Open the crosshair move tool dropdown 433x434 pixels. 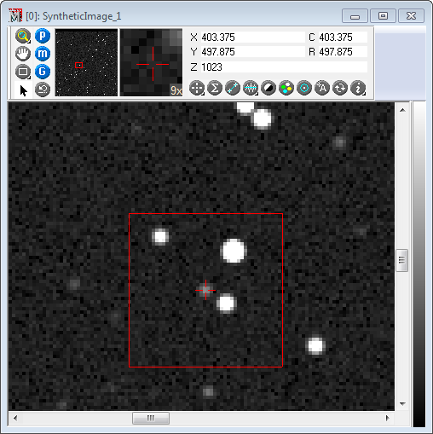(x=197, y=88)
